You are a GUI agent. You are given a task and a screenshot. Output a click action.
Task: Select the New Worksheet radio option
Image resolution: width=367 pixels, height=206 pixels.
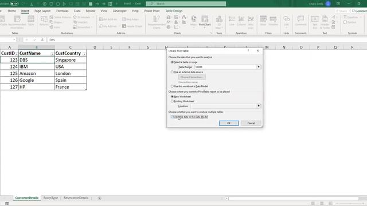coord(172,97)
